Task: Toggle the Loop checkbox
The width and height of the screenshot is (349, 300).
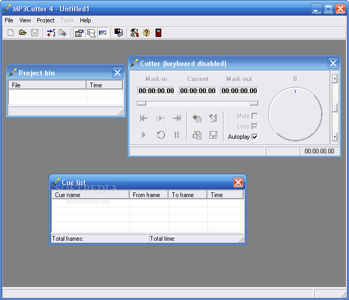Action: pos(255,126)
